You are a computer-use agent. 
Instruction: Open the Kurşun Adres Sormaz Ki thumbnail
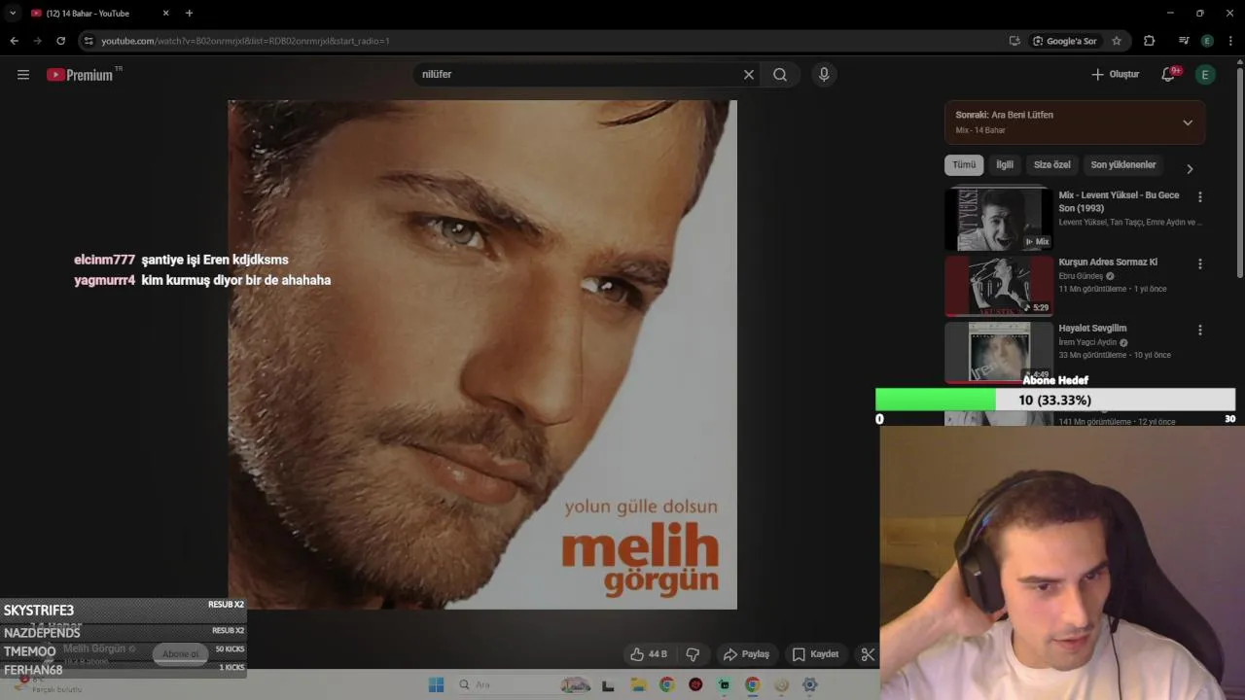[x=999, y=286]
